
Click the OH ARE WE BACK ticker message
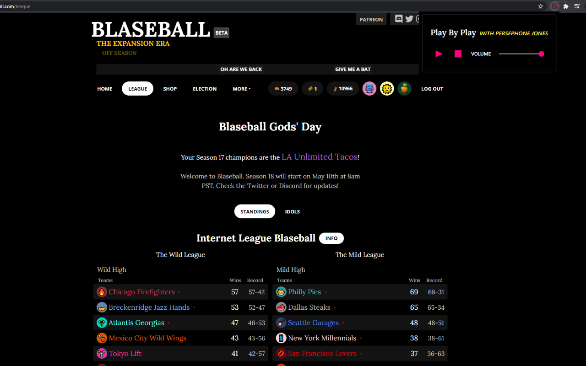click(241, 69)
